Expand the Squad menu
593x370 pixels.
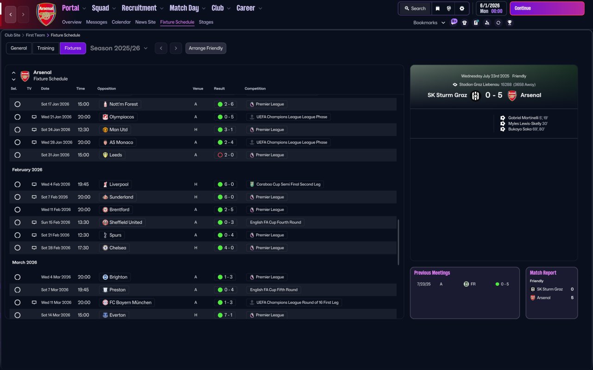pos(104,8)
